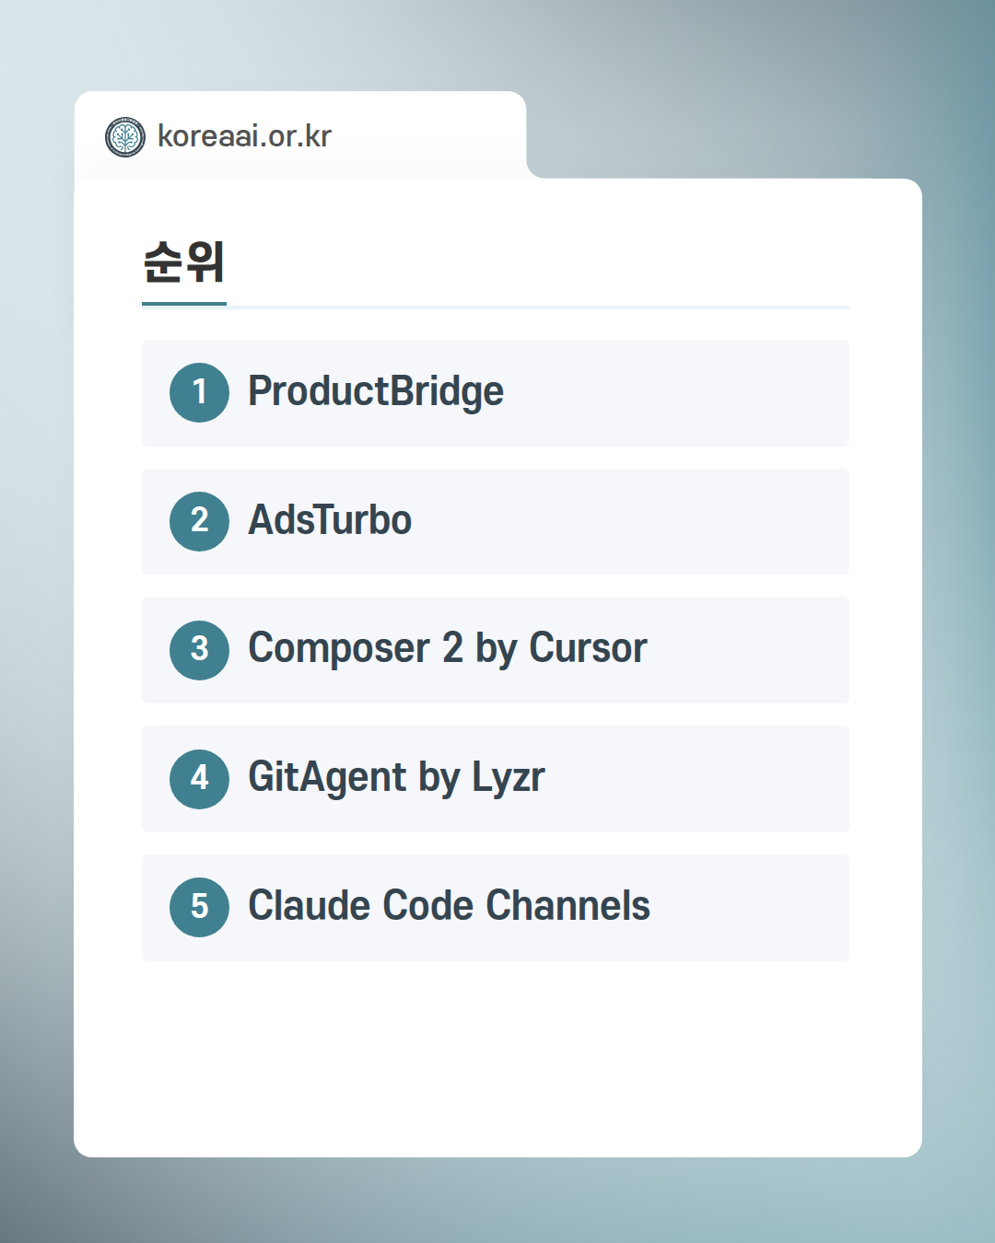Select the AdsTurbo list item

point(330,521)
